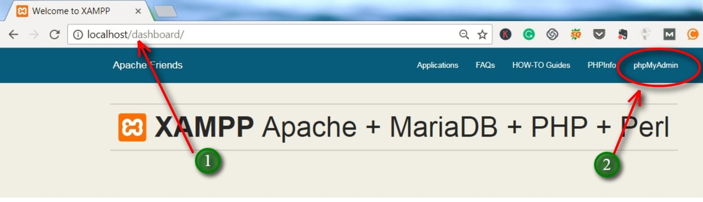View site information icon beside localhost

pyautogui.click(x=78, y=35)
